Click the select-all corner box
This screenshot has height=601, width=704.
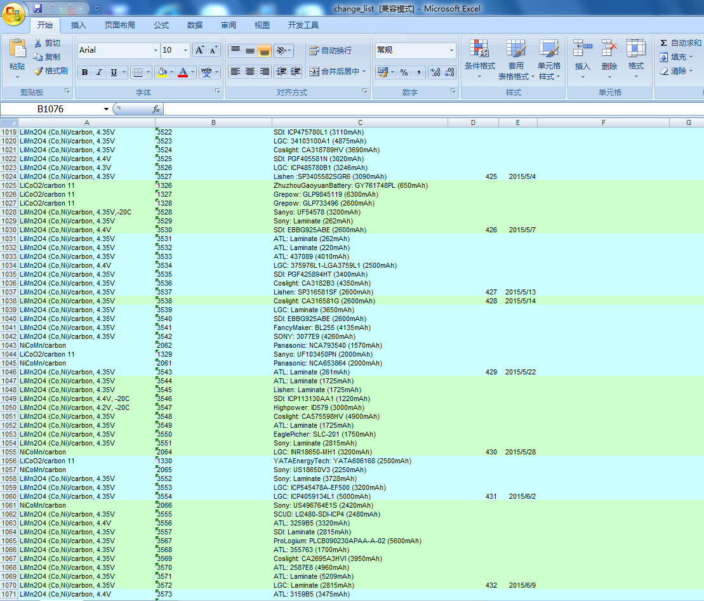click(x=9, y=122)
